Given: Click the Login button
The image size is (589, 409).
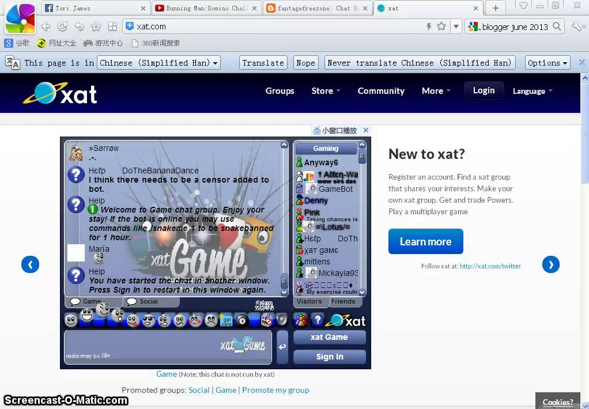Looking at the screenshot, I should (484, 90).
